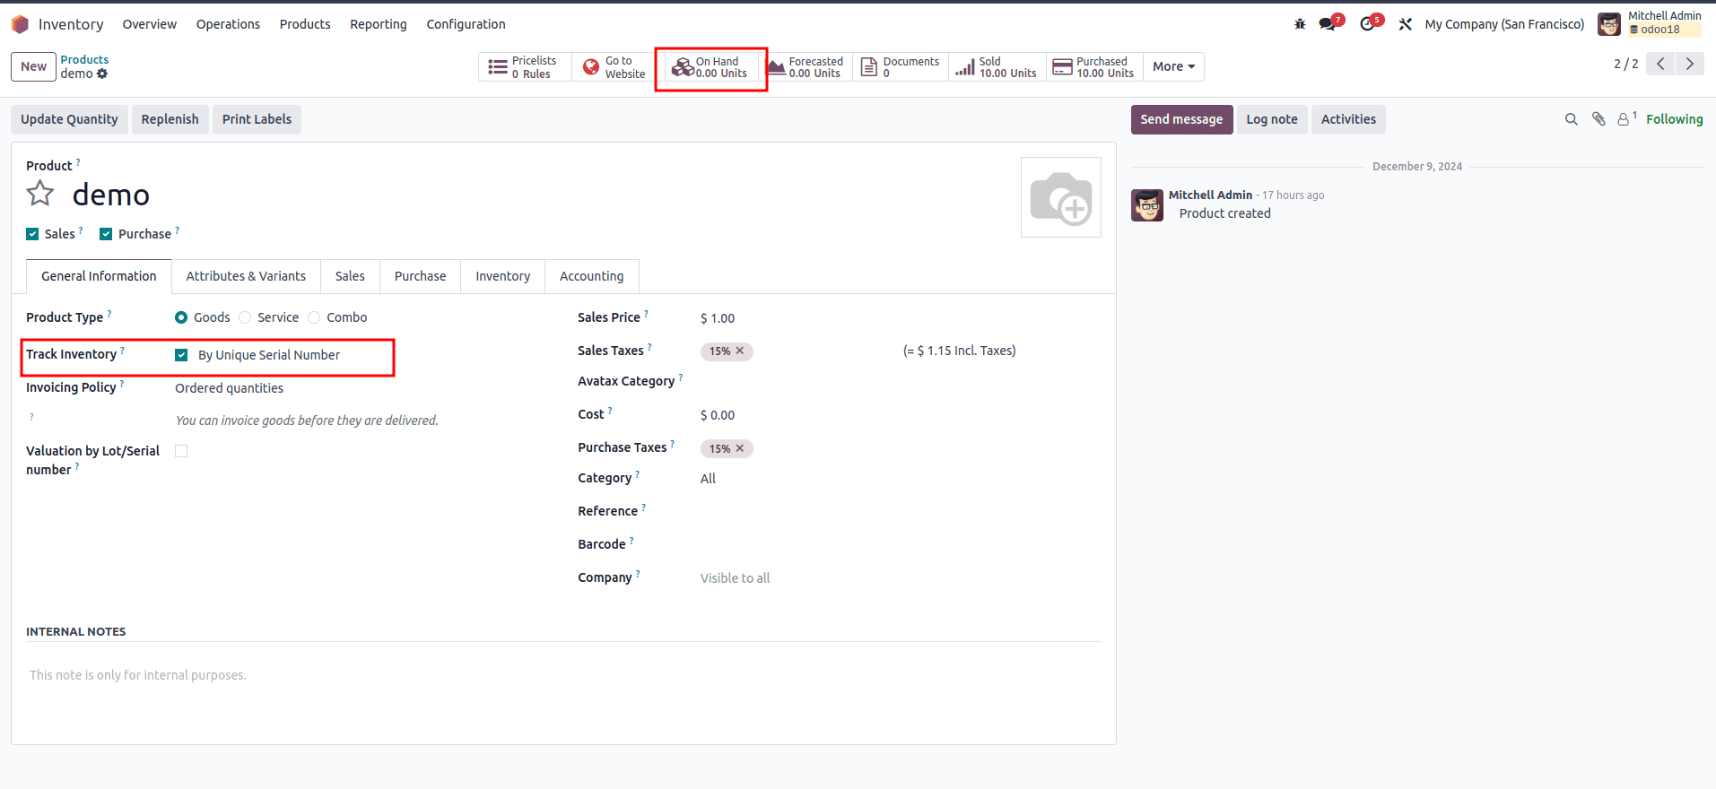Viewport: 1716px width, 789px height.
Task: Switch to the Purchase tab
Action: [x=420, y=276]
